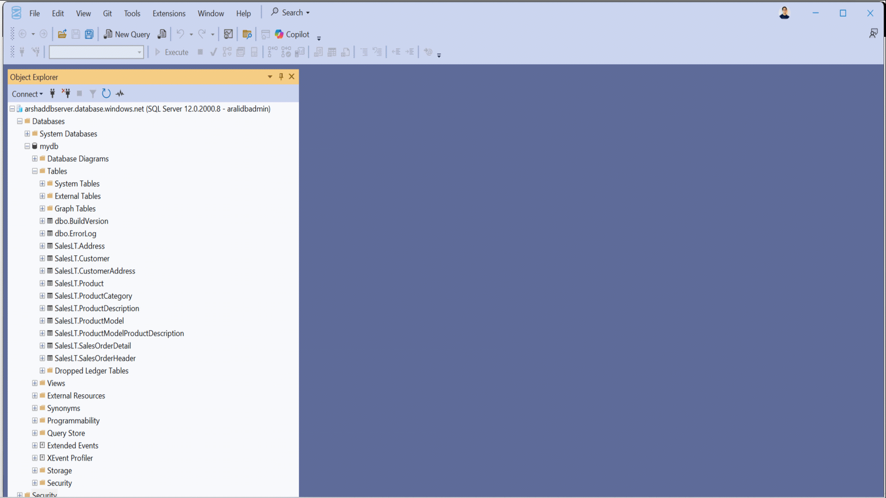The height and width of the screenshot is (498, 886).
Task: Refresh the Object Explorer tree
Action: 106,94
